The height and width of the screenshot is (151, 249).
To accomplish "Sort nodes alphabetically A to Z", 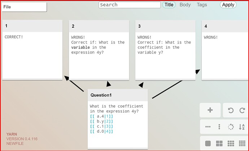I will click(x=242, y=127).
